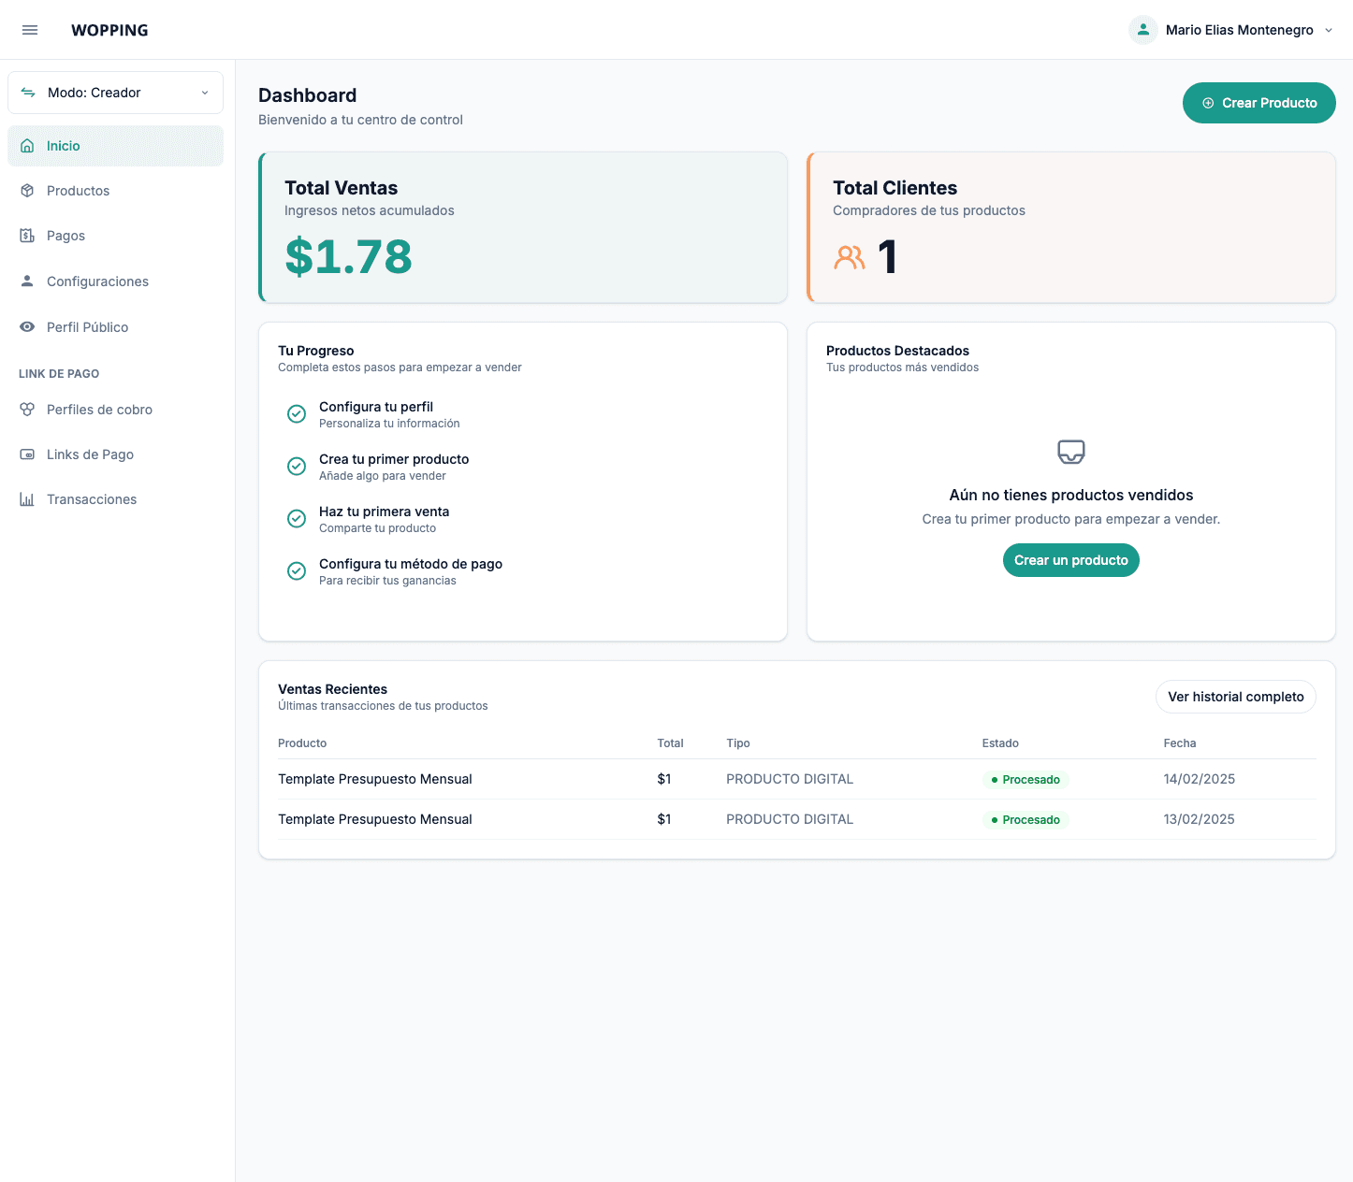The image size is (1353, 1182).
Task: Open Pagos in the sidebar
Action: tap(115, 236)
